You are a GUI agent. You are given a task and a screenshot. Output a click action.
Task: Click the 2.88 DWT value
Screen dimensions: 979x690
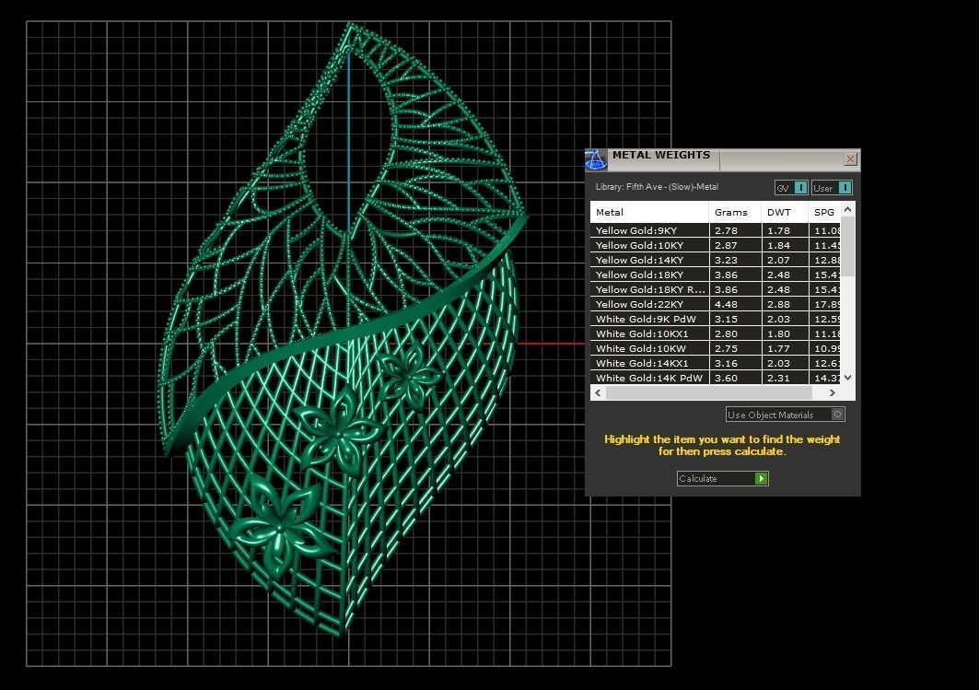[x=778, y=304]
